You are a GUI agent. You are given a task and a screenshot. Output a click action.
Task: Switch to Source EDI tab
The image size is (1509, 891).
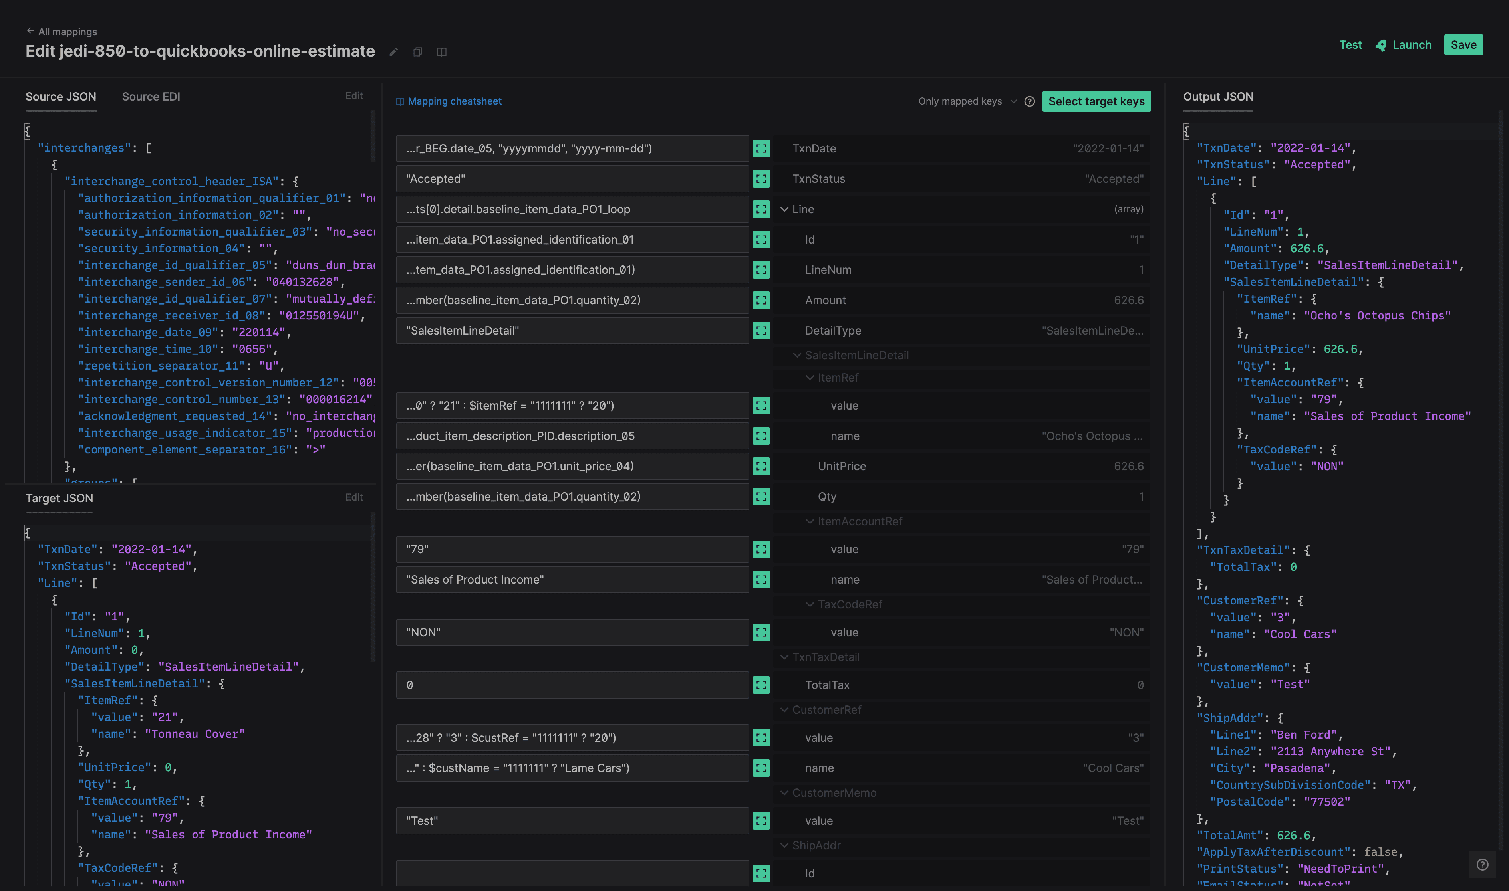click(150, 97)
